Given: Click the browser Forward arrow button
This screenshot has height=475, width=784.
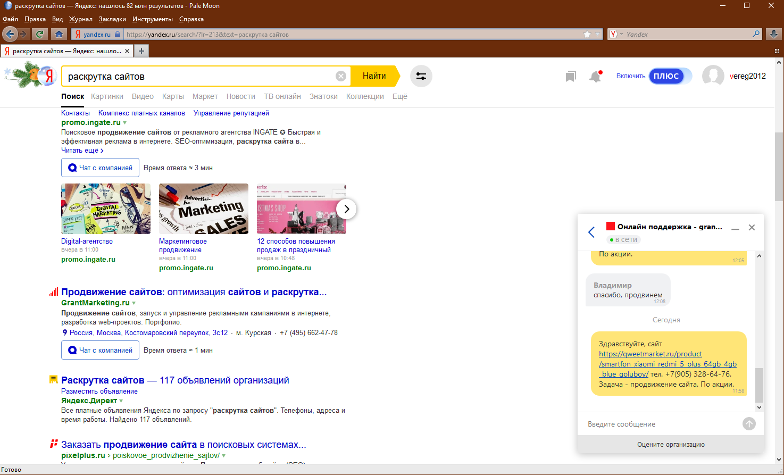Looking at the screenshot, I should pyautogui.click(x=23, y=34).
